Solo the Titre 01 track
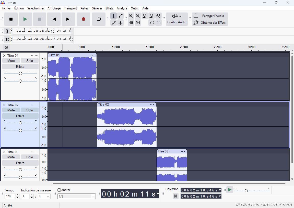Image resolution: width=294 pixels, height=208 pixels. [30, 61]
